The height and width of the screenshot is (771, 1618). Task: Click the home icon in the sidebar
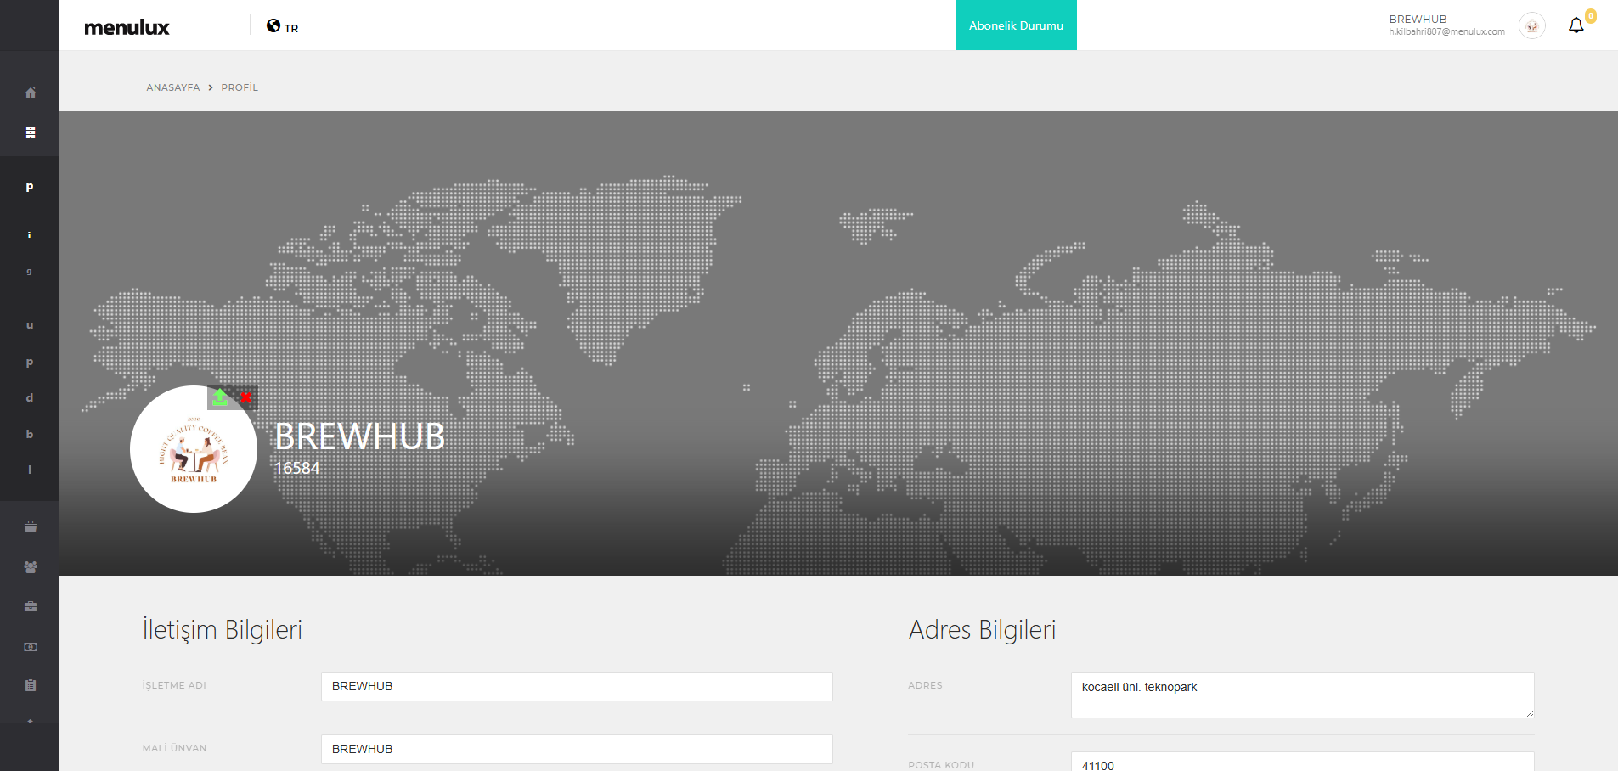coord(31,93)
